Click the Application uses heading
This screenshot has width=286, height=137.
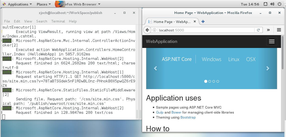coord(173,98)
